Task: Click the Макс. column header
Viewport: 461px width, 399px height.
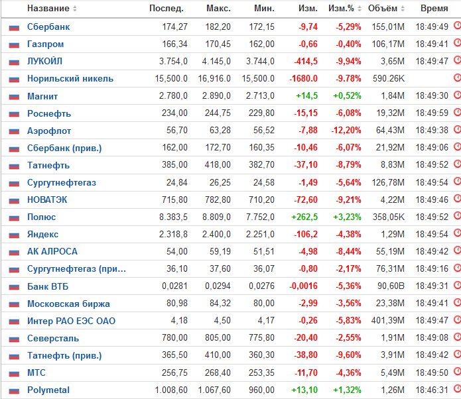Action: 218,8
